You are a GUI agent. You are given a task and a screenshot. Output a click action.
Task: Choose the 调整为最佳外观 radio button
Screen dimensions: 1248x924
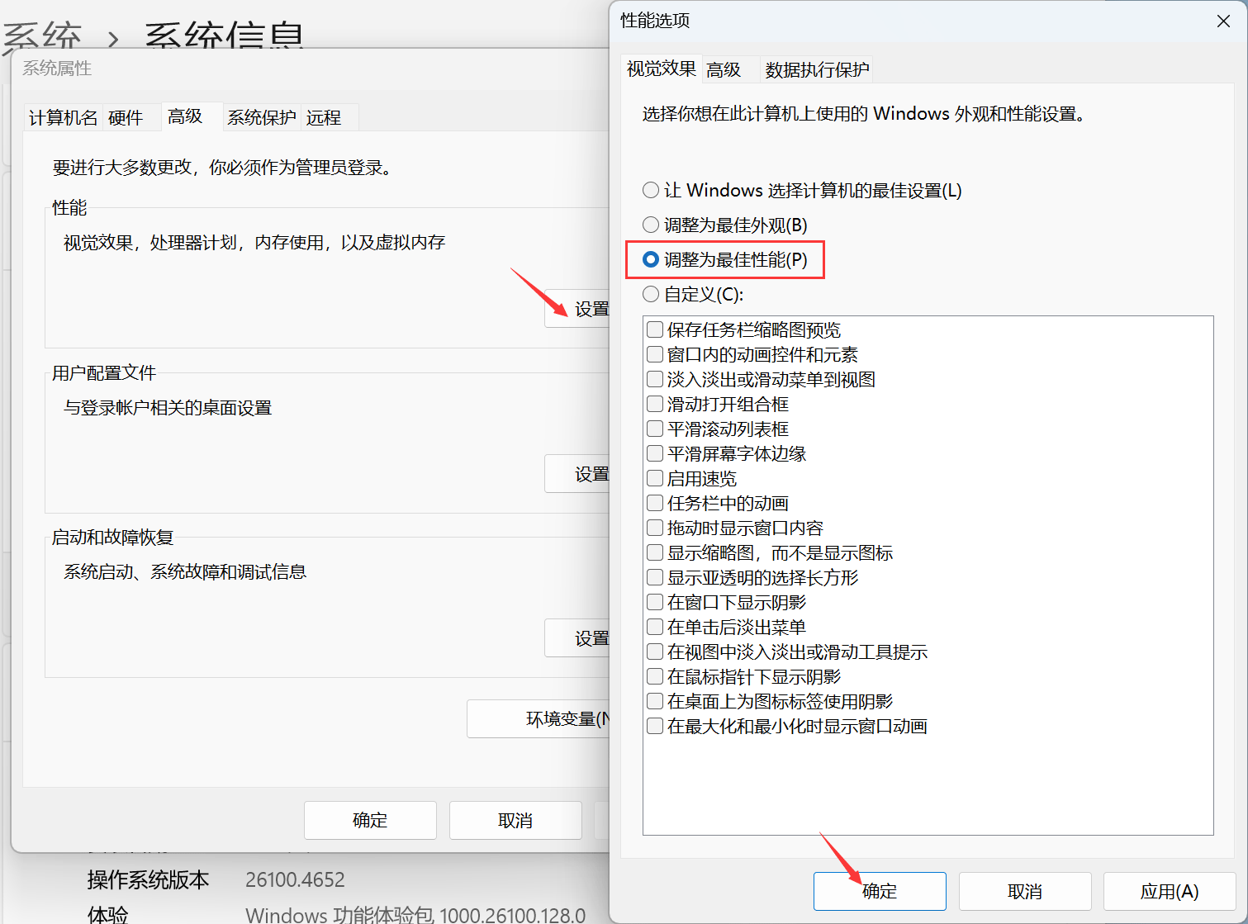651,225
